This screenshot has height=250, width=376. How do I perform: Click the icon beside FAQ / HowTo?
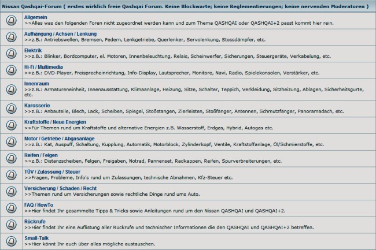[11, 208]
